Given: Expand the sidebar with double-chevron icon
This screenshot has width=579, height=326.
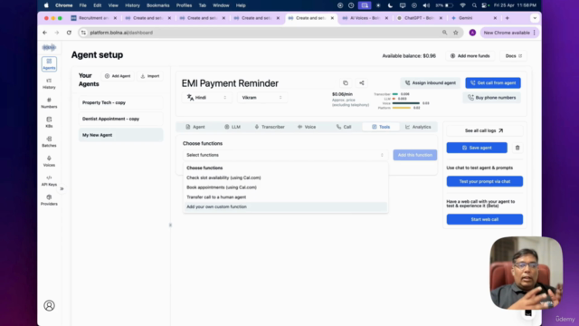Looking at the screenshot, I should 62,189.
